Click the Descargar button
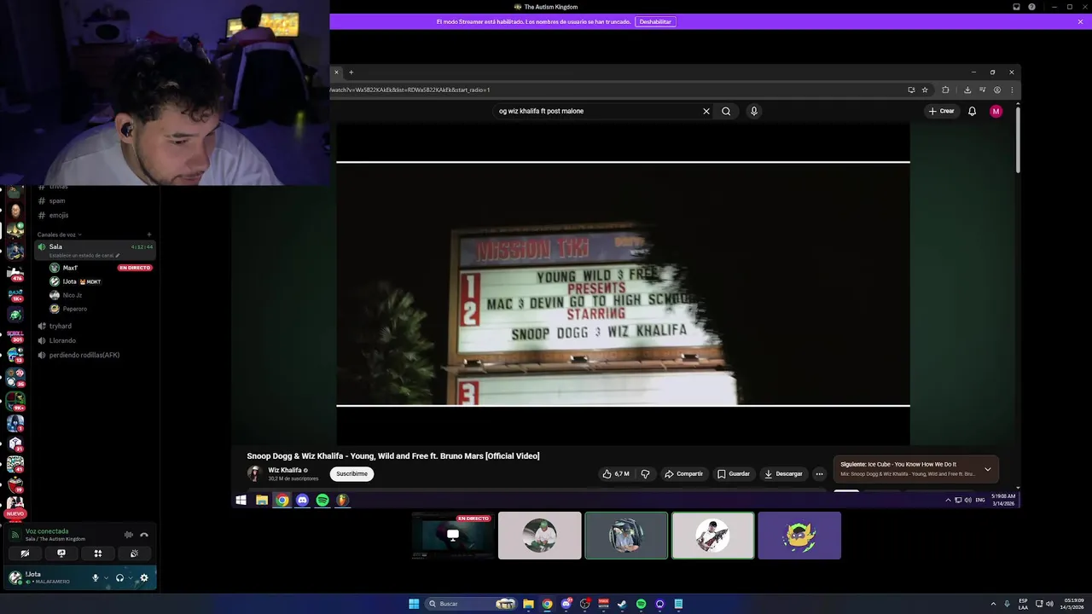 click(783, 473)
